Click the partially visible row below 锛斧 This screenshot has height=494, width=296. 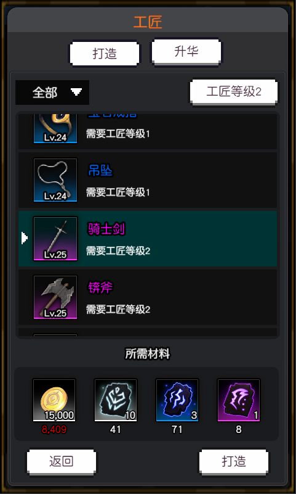point(148,332)
